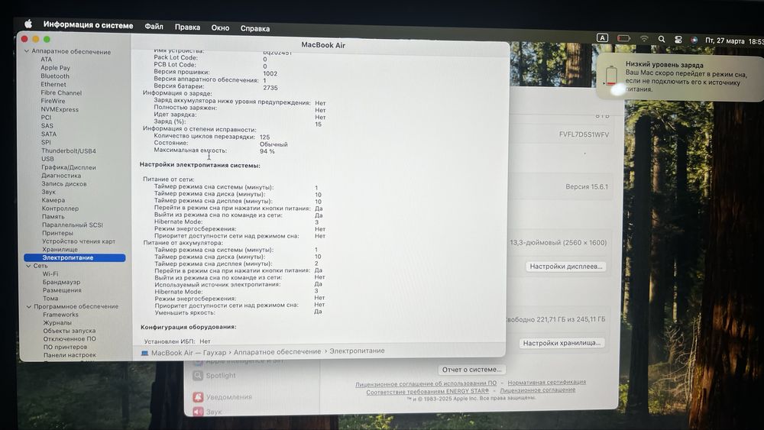Click the Настройки хранилища button
764x430 pixels.
tap(562, 343)
